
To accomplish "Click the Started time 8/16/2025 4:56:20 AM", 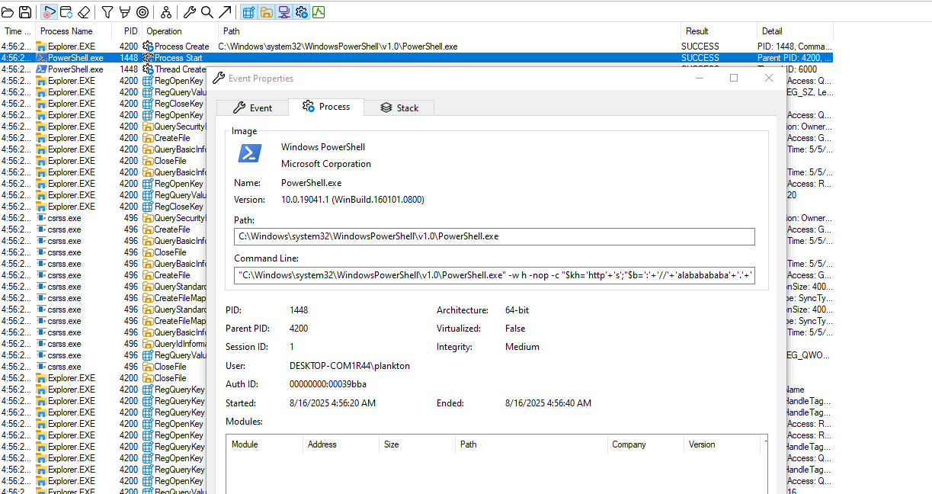I will pyautogui.click(x=332, y=403).
